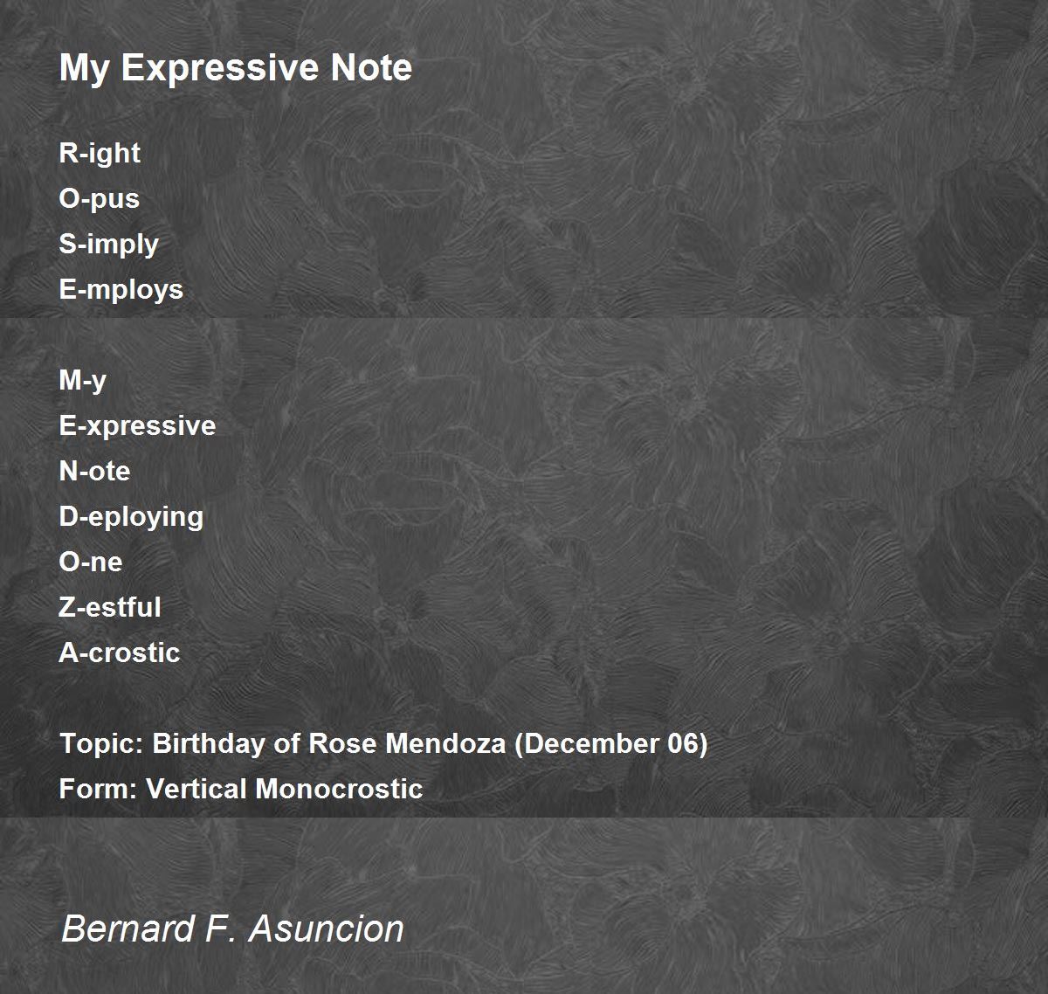
Task: Select the line O-pus
Action: point(100,199)
